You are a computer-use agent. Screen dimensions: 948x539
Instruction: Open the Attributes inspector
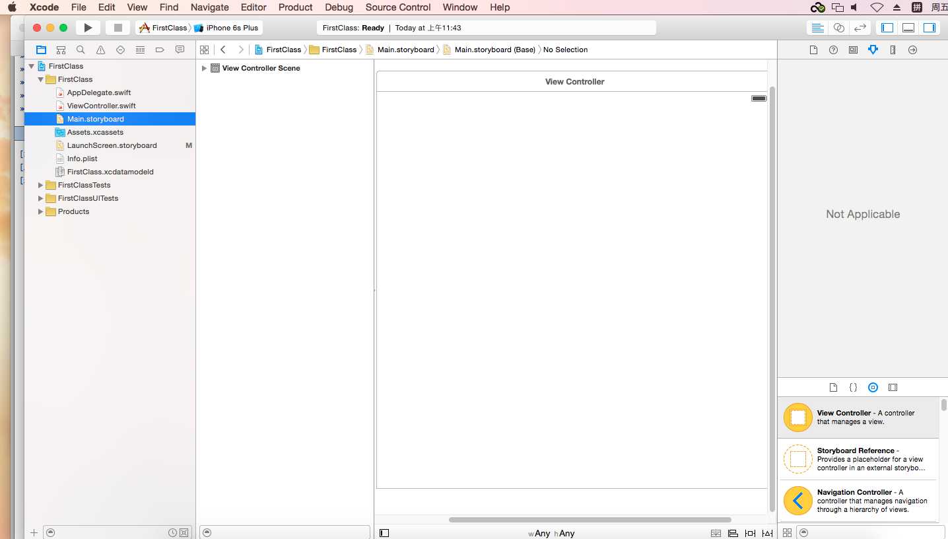point(873,50)
